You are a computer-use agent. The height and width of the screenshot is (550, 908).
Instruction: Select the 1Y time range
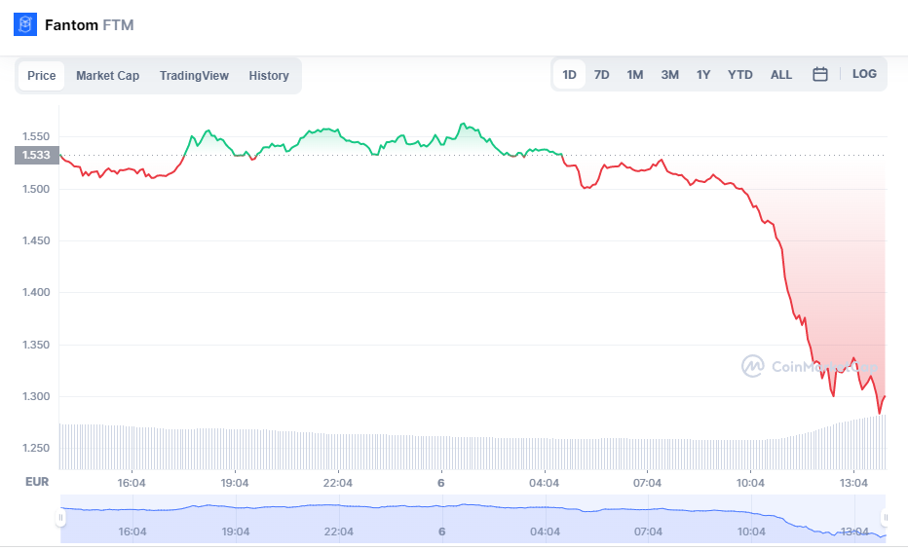[x=703, y=75]
